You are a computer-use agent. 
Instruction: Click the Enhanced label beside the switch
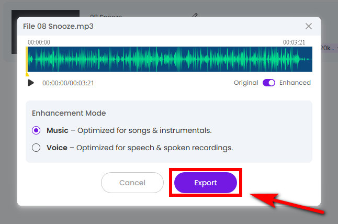[x=295, y=83]
